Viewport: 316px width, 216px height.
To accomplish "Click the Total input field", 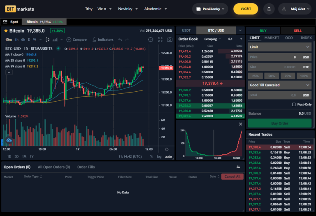I will [280, 95].
